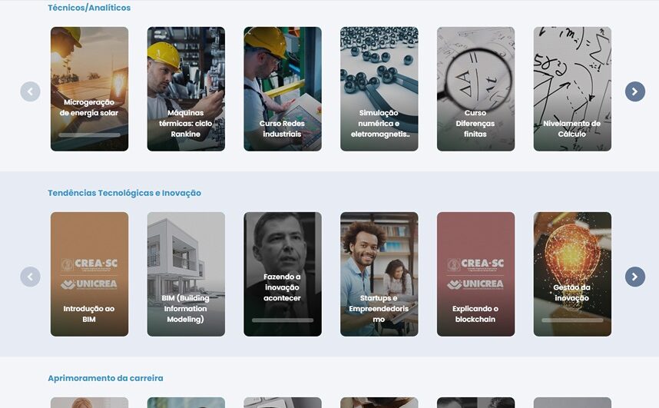
Task: Open Microgeração de energia solar course
Action: point(90,89)
